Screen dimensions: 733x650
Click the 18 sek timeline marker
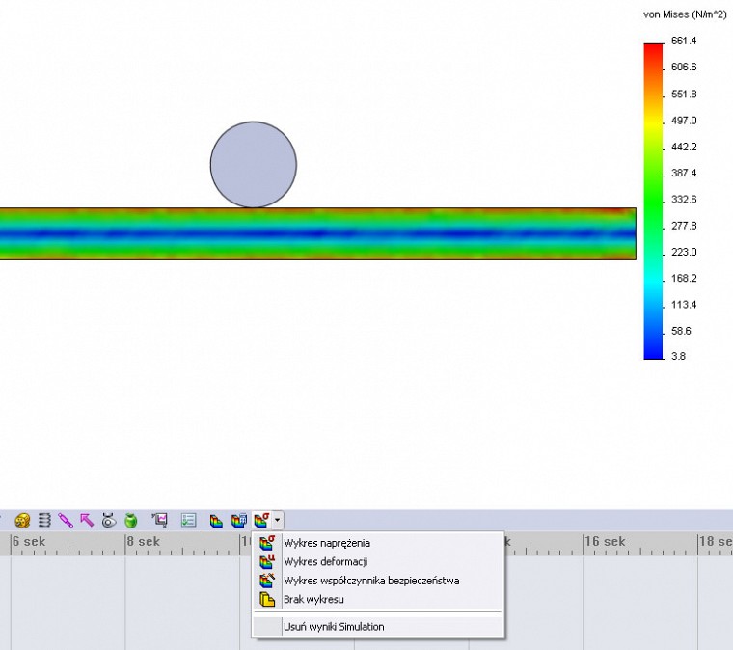(716, 542)
